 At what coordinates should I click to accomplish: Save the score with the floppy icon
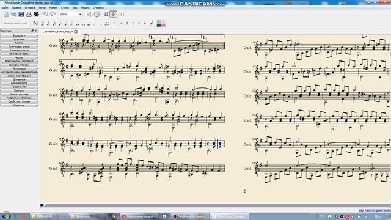pos(21,14)
